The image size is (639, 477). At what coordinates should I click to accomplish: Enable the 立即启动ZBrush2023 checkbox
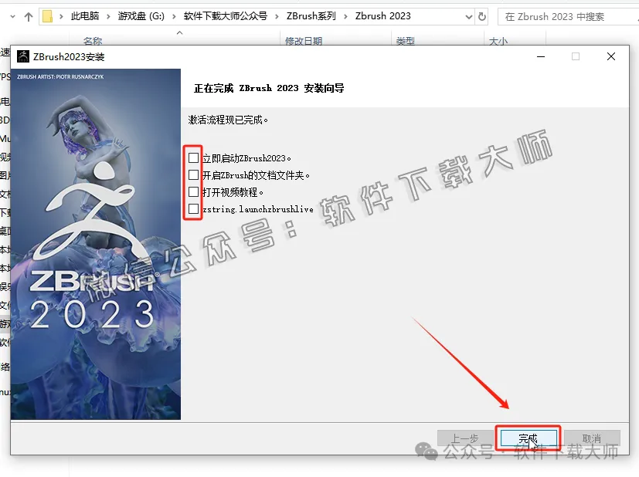tap(192, 157)
